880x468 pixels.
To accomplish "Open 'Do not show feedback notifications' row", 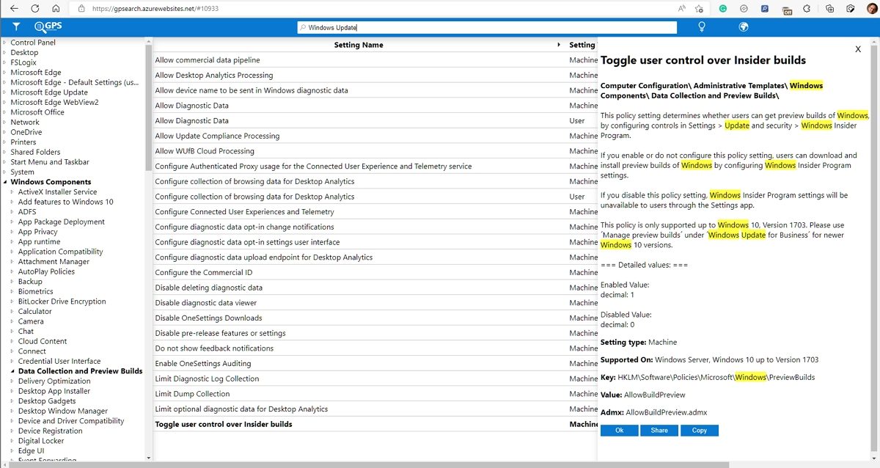I will point(375,348).
